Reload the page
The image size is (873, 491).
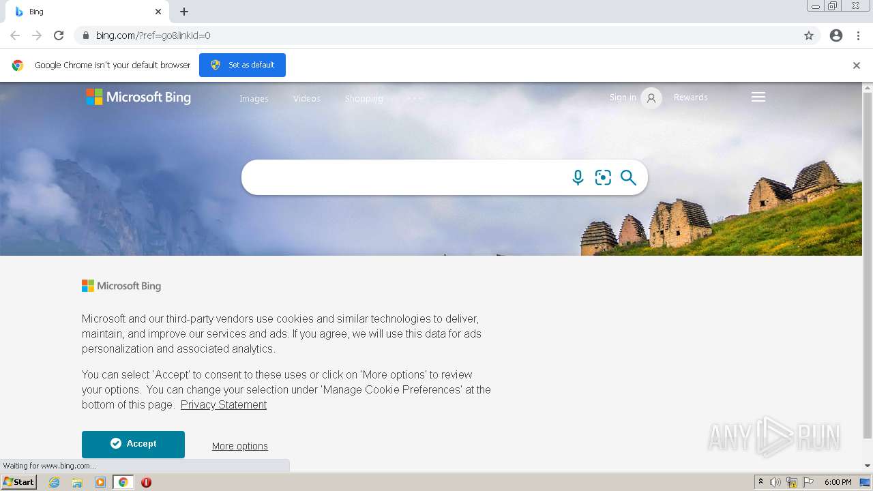click(59, 35)
